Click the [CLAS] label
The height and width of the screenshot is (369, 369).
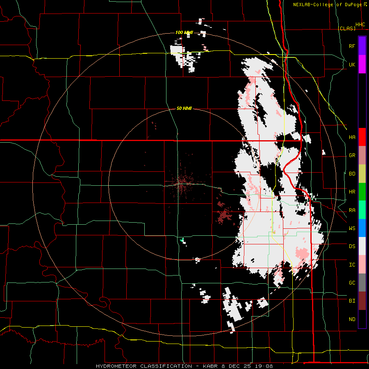346,28
